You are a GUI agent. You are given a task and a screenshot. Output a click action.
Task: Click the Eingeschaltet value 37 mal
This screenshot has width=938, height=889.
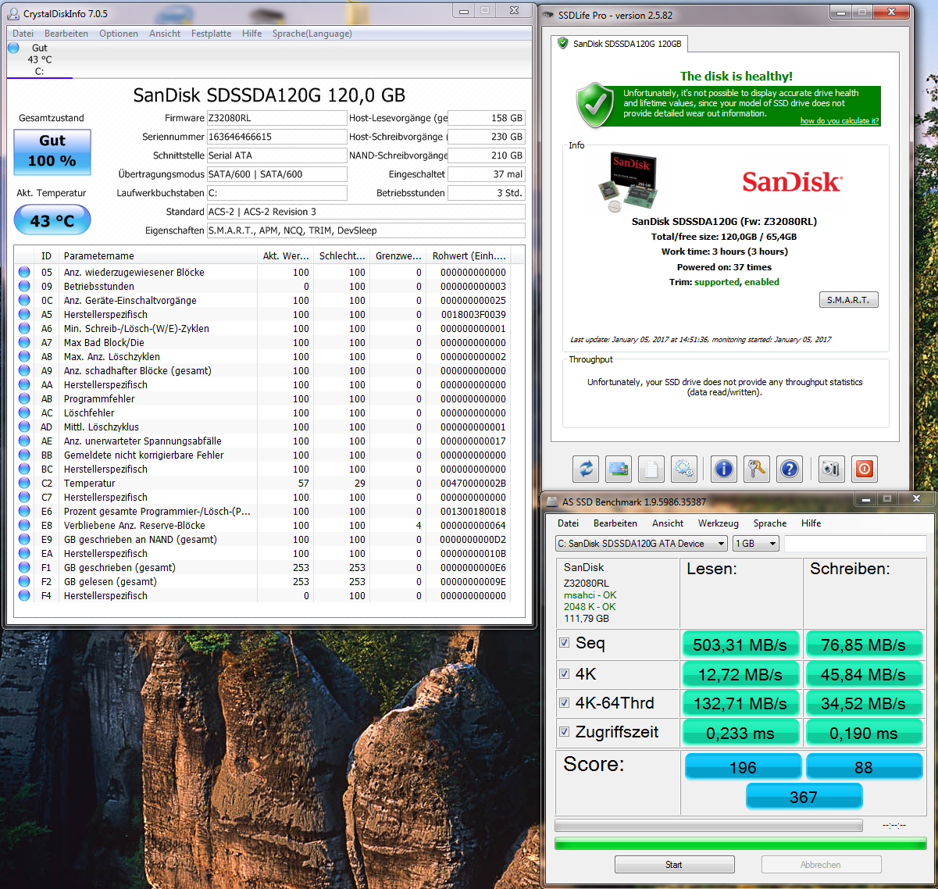(486, 174)
